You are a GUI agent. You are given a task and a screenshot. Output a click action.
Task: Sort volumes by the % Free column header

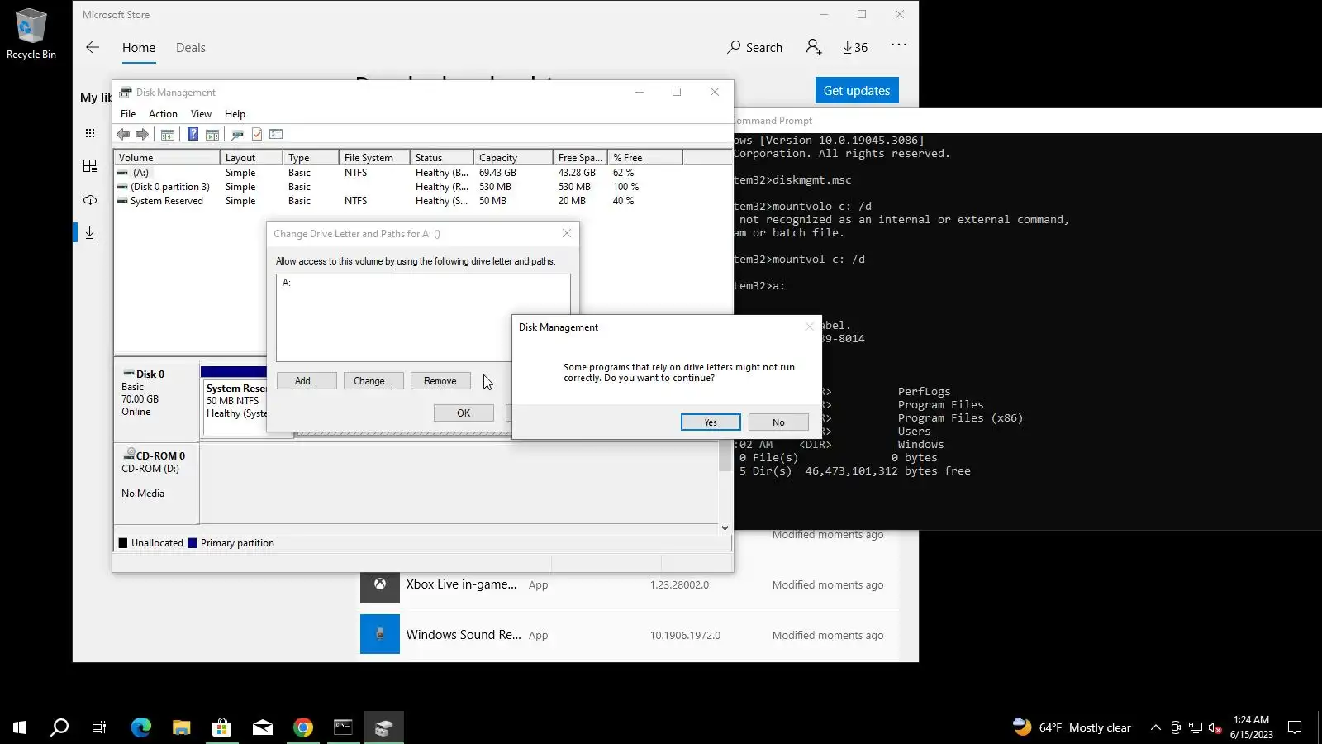tap(645, 157)
